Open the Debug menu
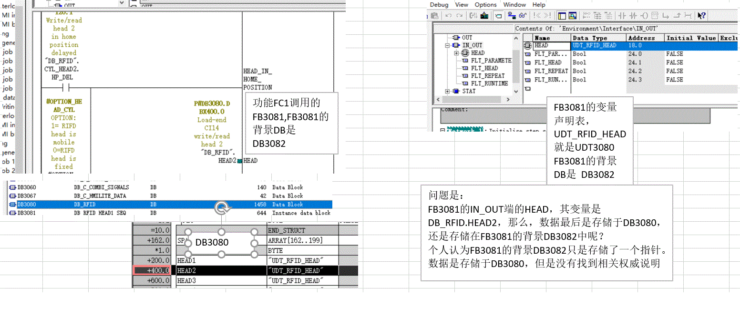Image resolution: width=740 pixels, height=309 pixels. tap(440, 4)
